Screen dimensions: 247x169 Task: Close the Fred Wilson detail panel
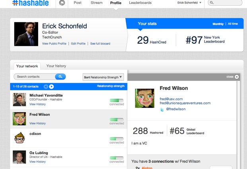(x=237, y=77)
